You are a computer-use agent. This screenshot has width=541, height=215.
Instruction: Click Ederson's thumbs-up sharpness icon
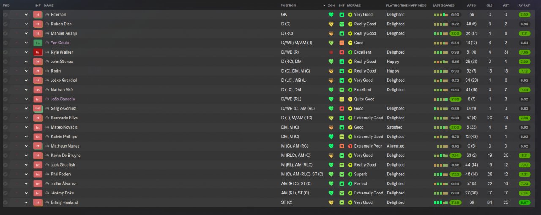click(x=342, y=15)
